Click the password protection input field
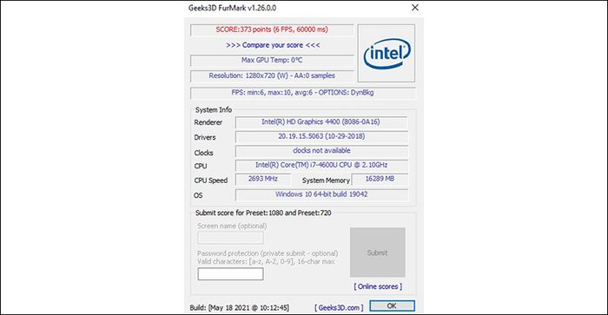 point(231,274)
